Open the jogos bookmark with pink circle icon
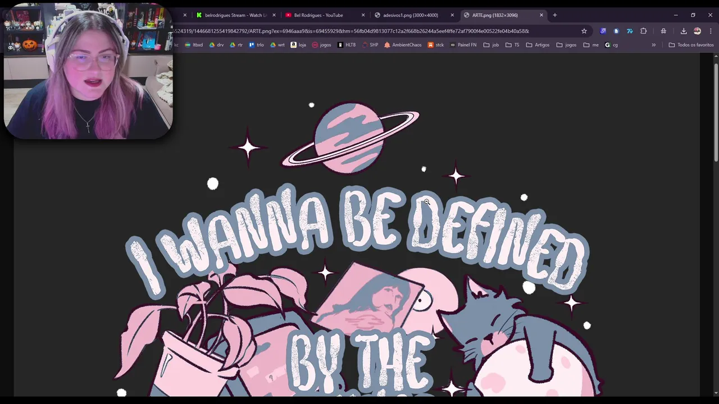The height and width of the screenshot is (404, 719). click(x=322, y=45)
